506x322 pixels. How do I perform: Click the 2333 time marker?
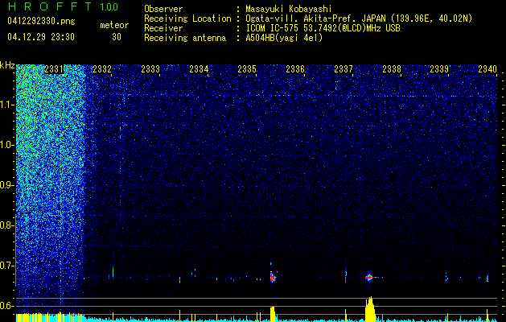pos(150,69)
